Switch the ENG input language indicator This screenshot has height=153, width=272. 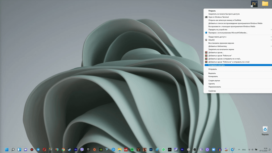point(244,150)
